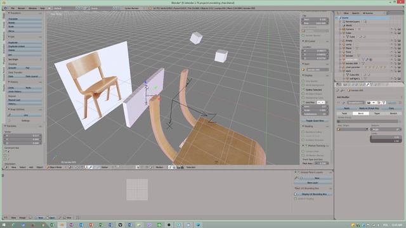
Task: Apply the modifier with Apply button
Action: 346,108
